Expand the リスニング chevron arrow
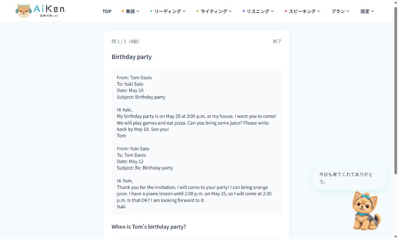The width and height of the screenshot is (398, 239). click(272, 11)
